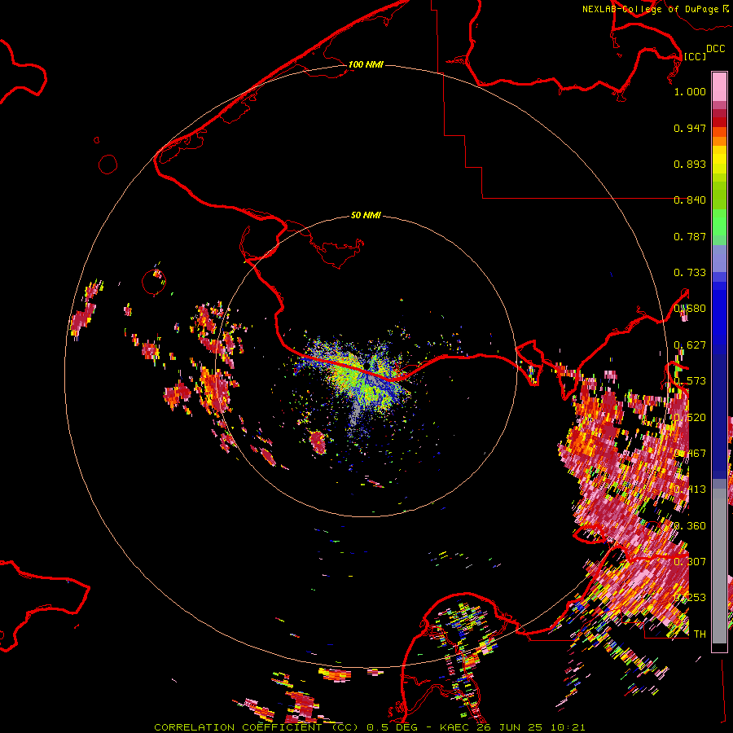733x733 pixels.
Task: Select the 1.000 value on the color scale
Action: (690, 91)
